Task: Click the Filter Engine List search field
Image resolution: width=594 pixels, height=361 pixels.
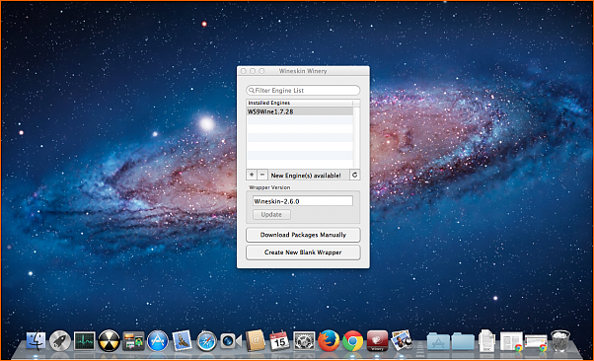Action: click(x=303, y=90)
